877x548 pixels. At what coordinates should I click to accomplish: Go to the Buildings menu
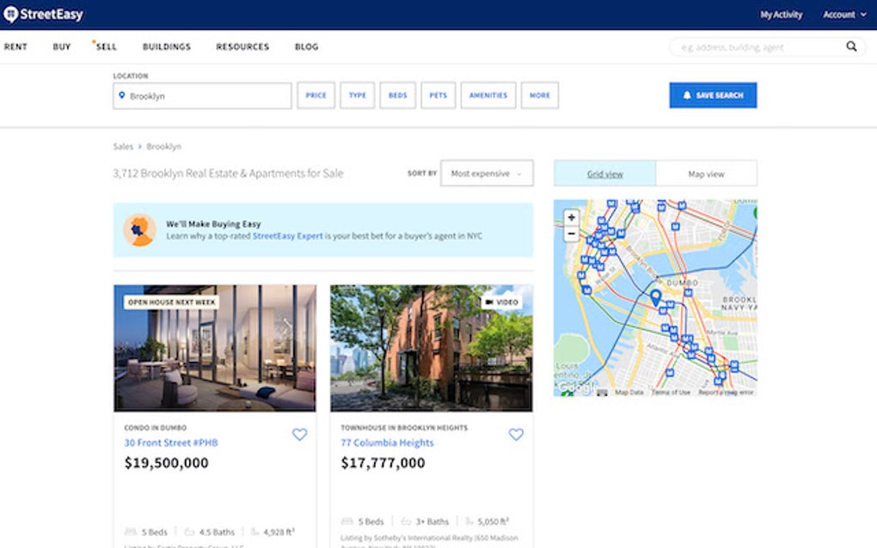pyautogui.click(x=167, y=47)
